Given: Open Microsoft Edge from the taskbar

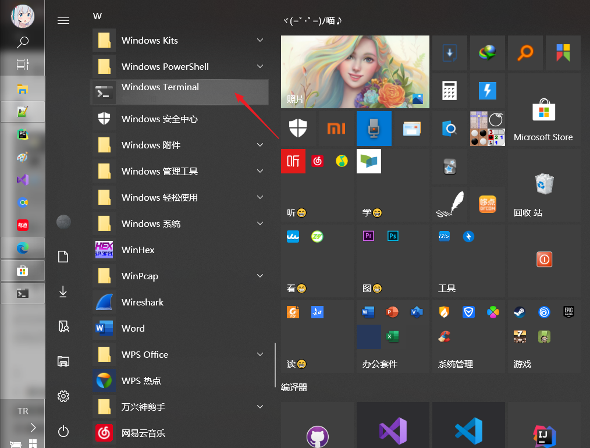Looking at the screenshot, I should click(22, 248).
